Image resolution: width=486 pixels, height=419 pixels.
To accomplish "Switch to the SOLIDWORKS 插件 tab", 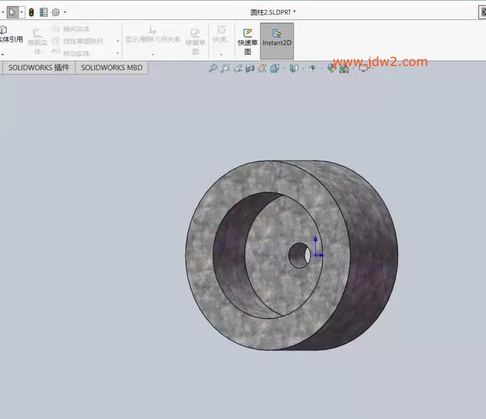I will pyautogui.click(x=39, y=68).
